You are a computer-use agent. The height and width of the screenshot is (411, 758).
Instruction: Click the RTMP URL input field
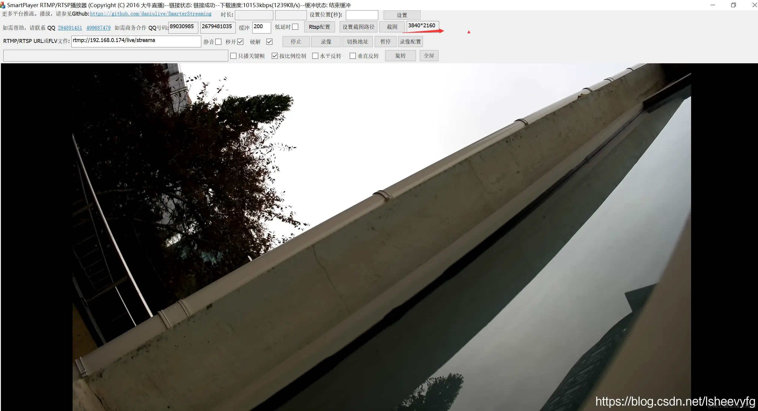136,41
